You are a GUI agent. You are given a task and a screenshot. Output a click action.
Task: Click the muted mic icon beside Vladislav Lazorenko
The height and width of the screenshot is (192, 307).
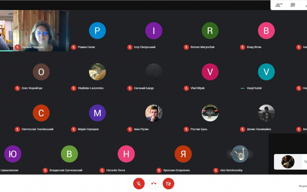pos(73,88)
